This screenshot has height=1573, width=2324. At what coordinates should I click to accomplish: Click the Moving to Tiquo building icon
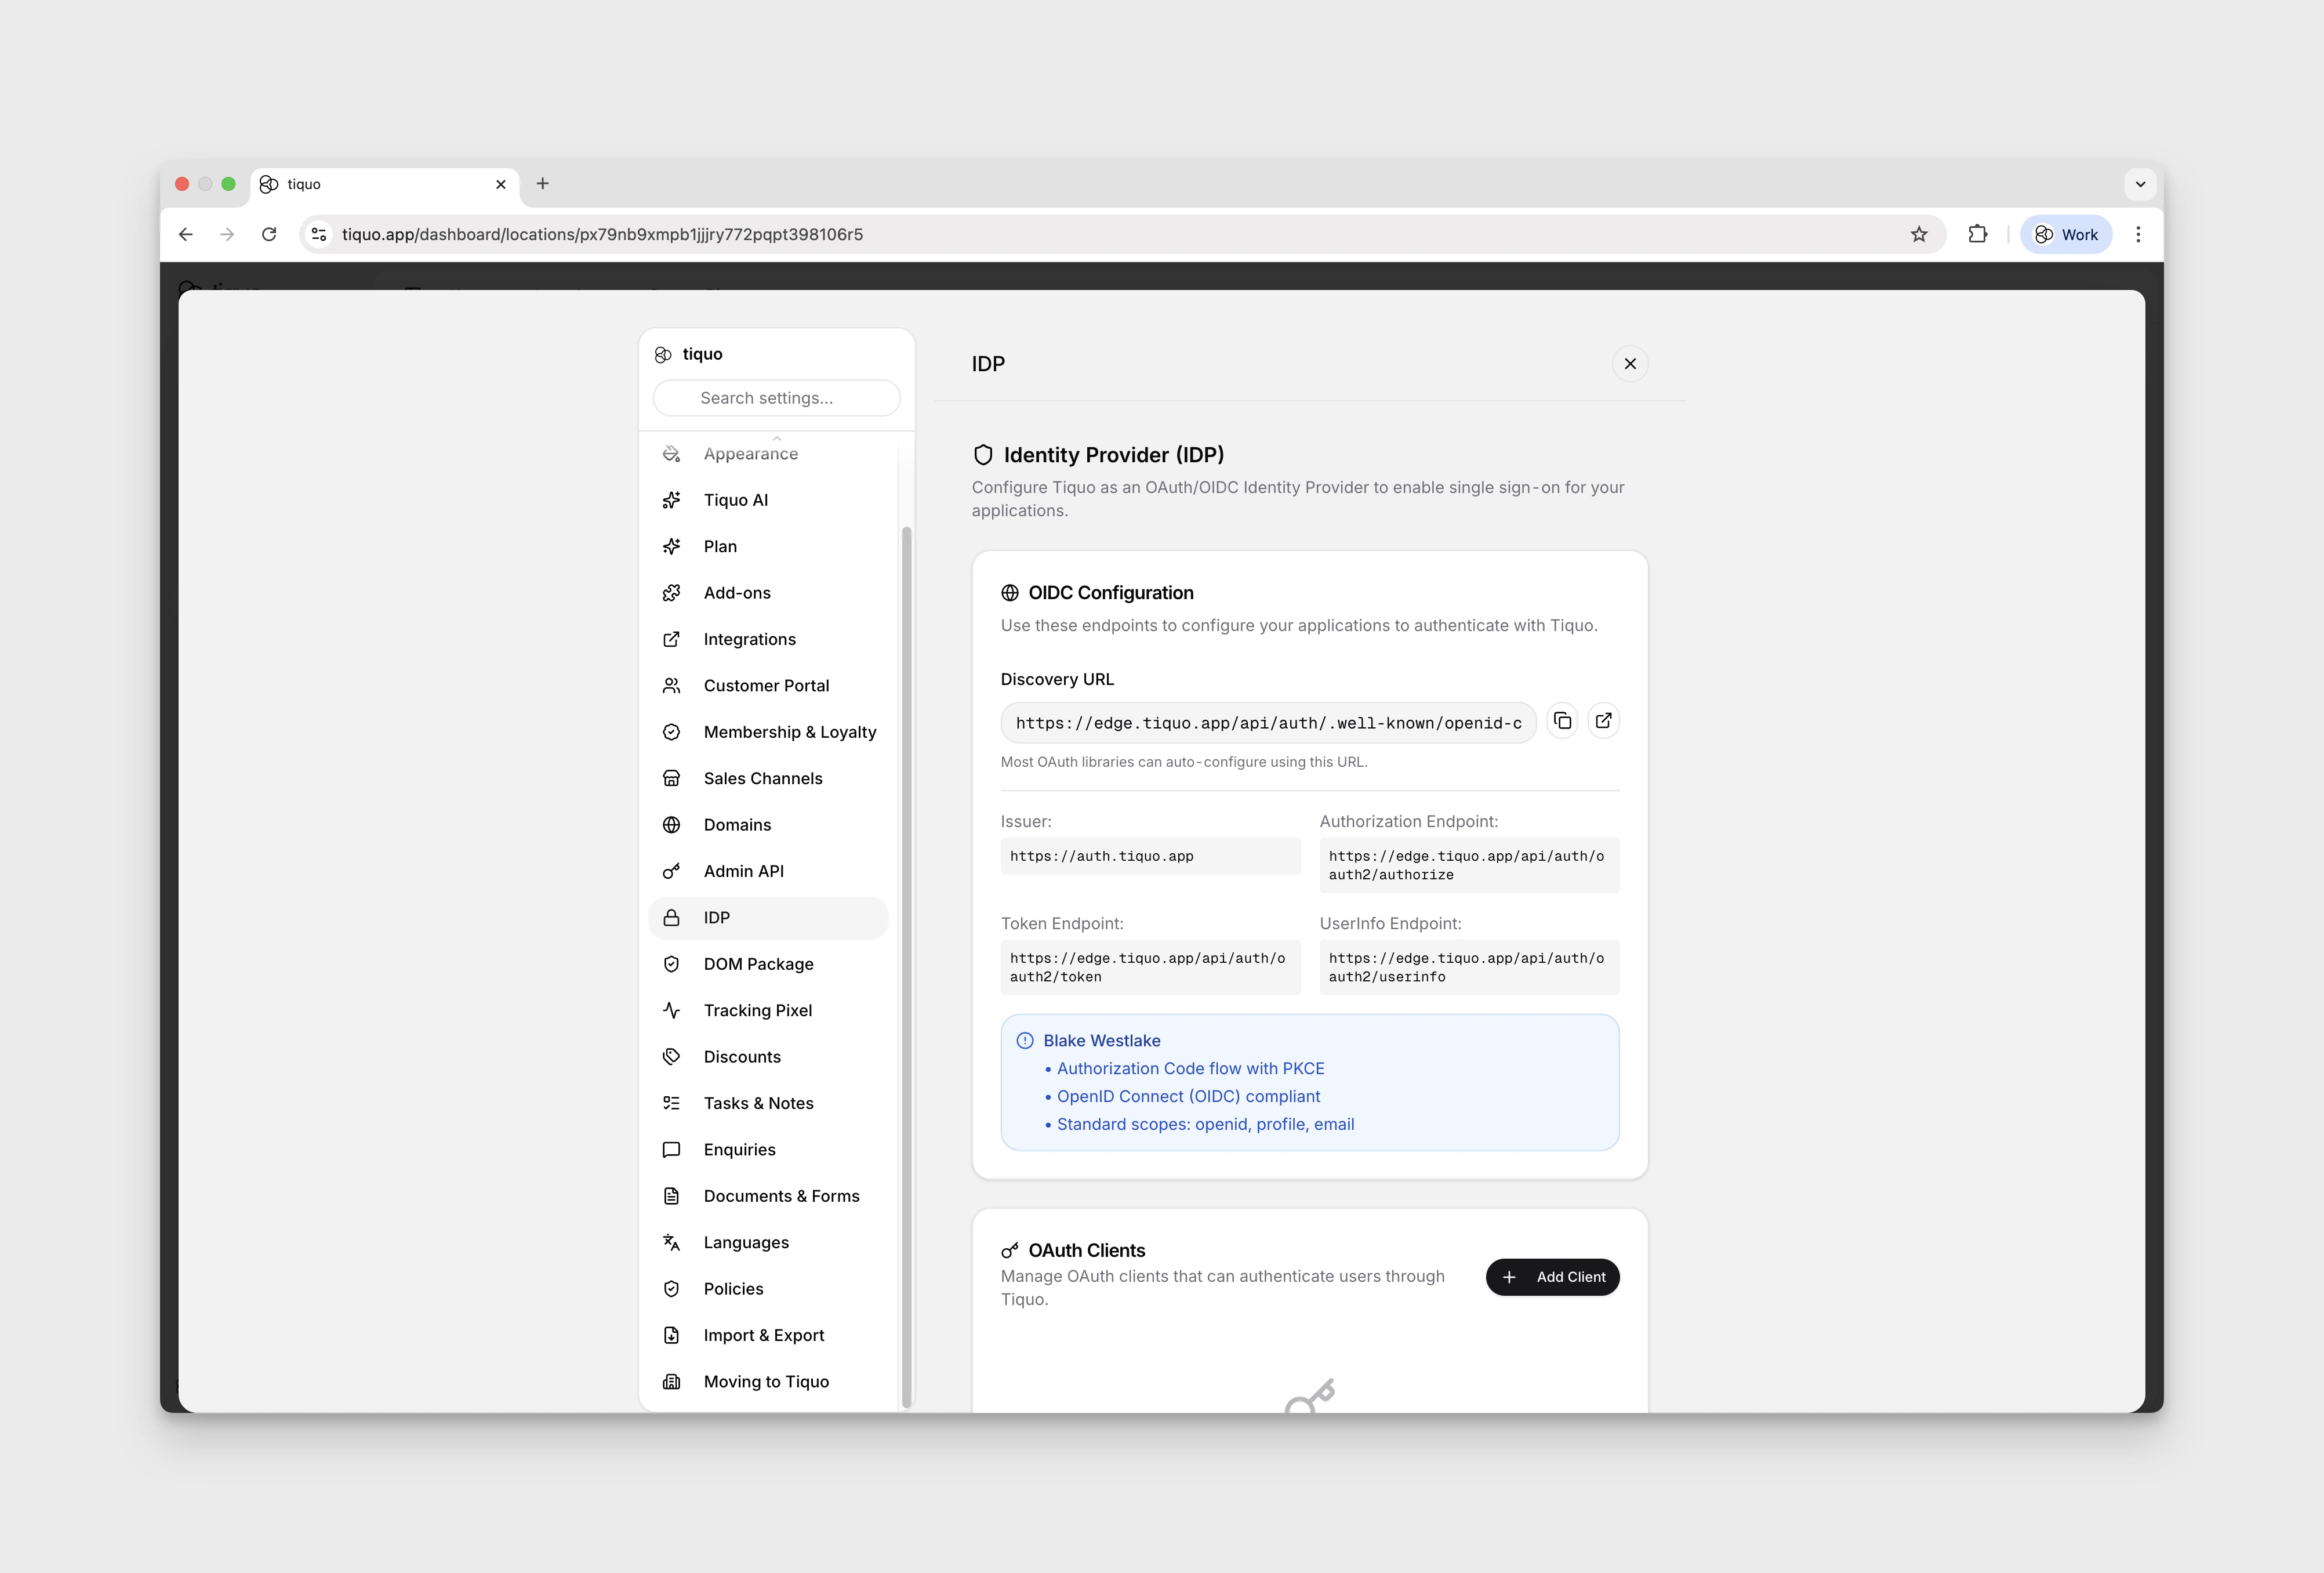(671, 1382)
